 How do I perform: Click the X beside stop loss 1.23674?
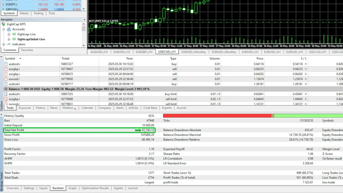click(305, 79)
